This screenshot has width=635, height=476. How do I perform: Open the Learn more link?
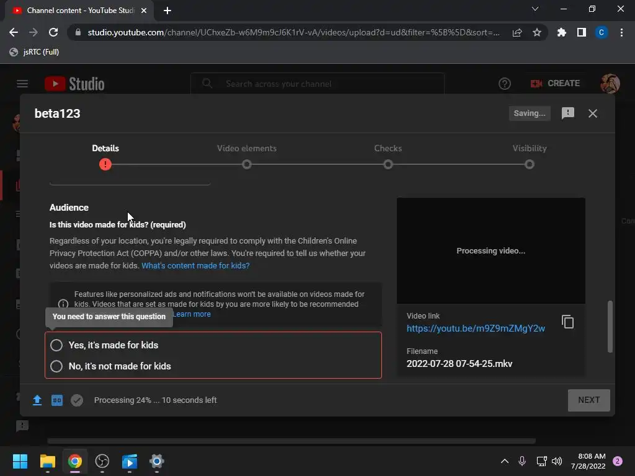(x=192, y=314)
